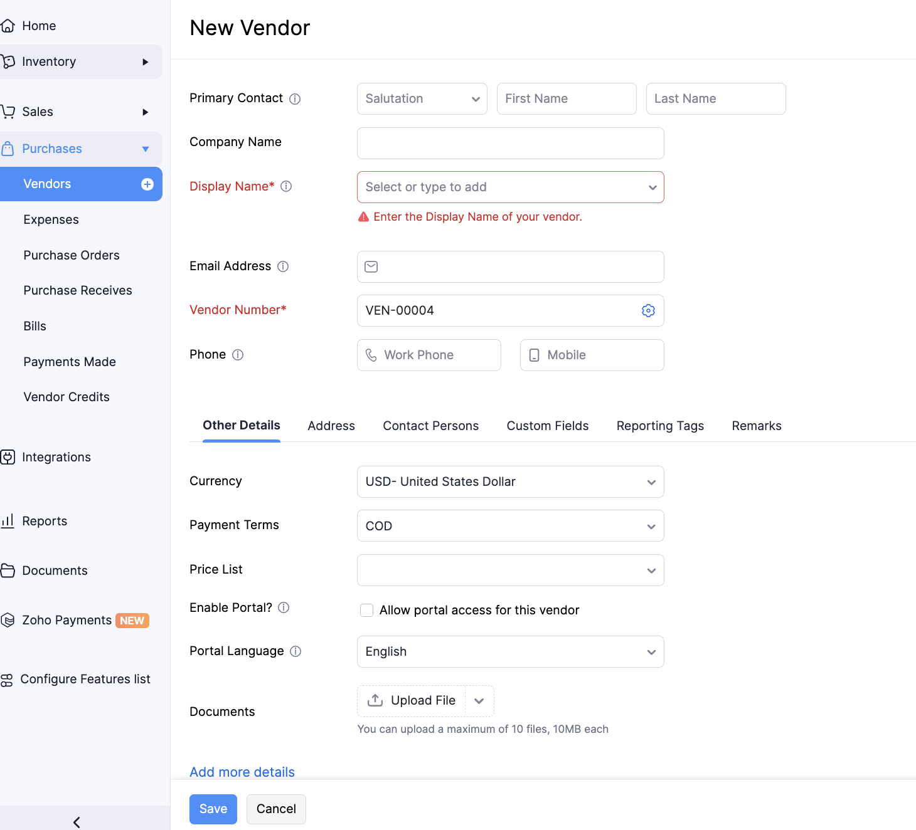Open the Contact Persons tab

430,426
